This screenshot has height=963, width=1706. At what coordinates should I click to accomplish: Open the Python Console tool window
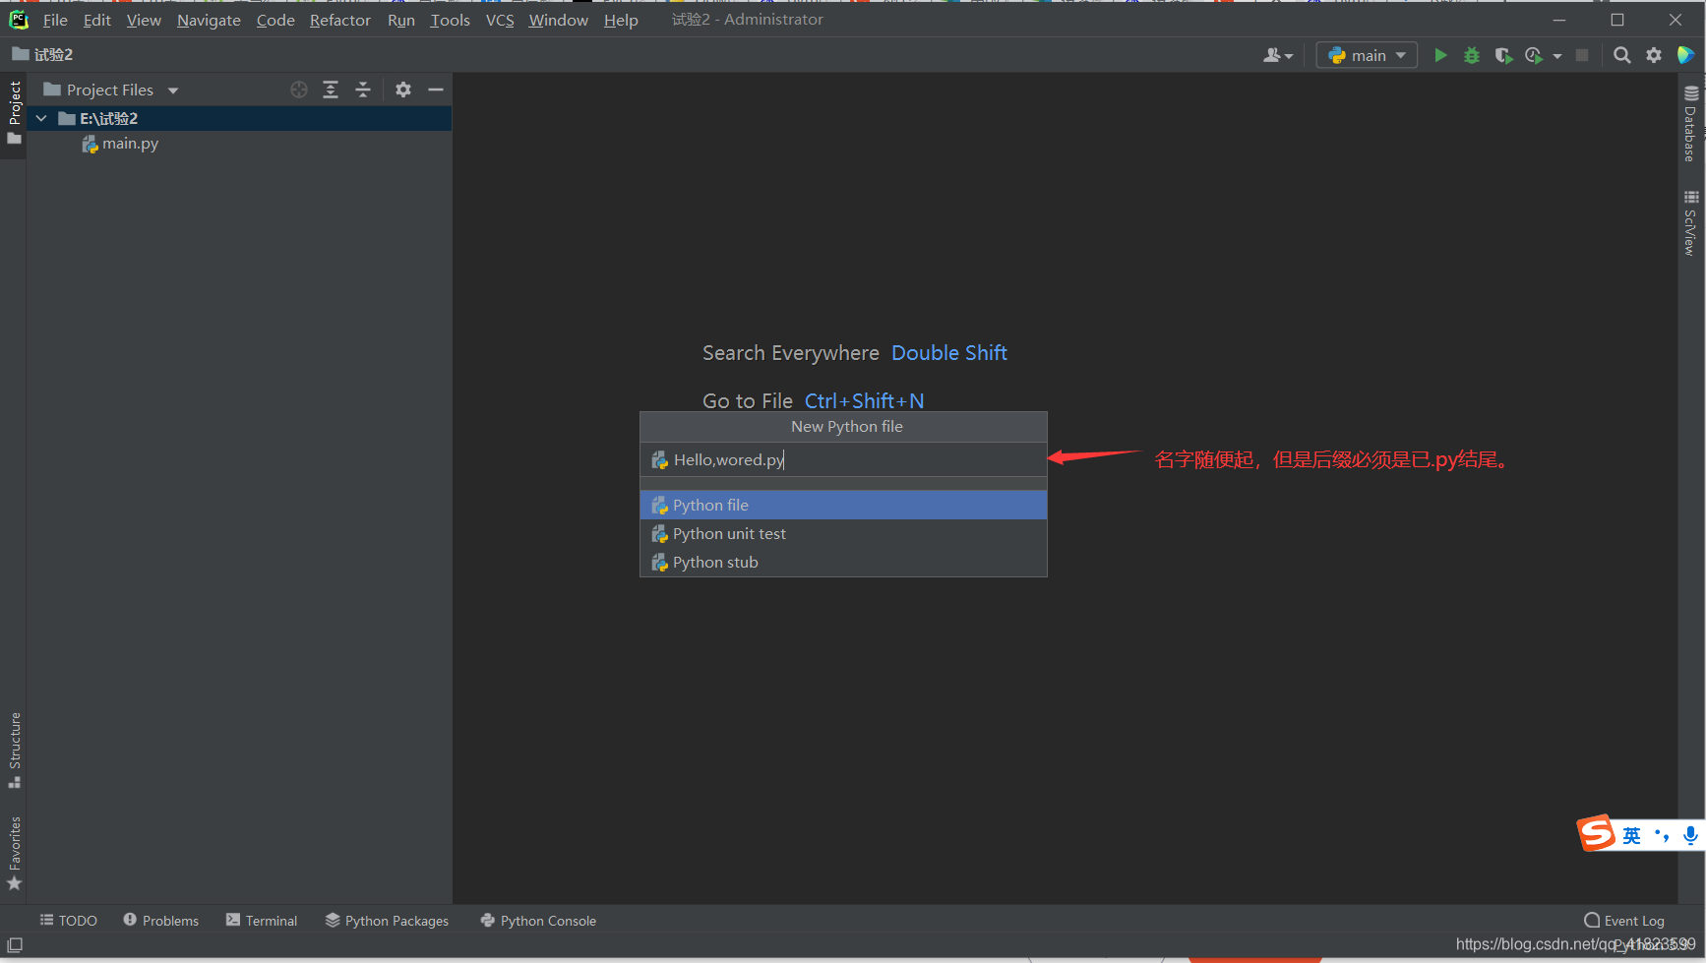click(x=538, y=921)
